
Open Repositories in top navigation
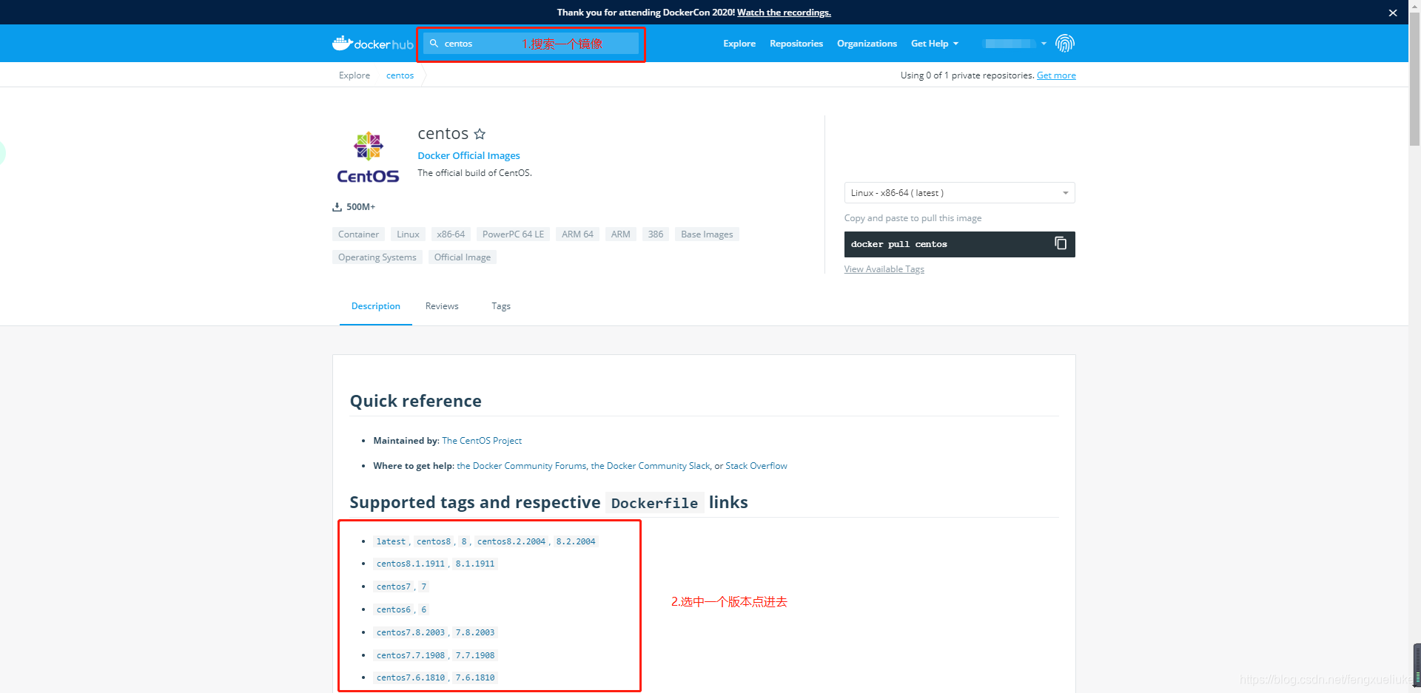click(796, 44)
